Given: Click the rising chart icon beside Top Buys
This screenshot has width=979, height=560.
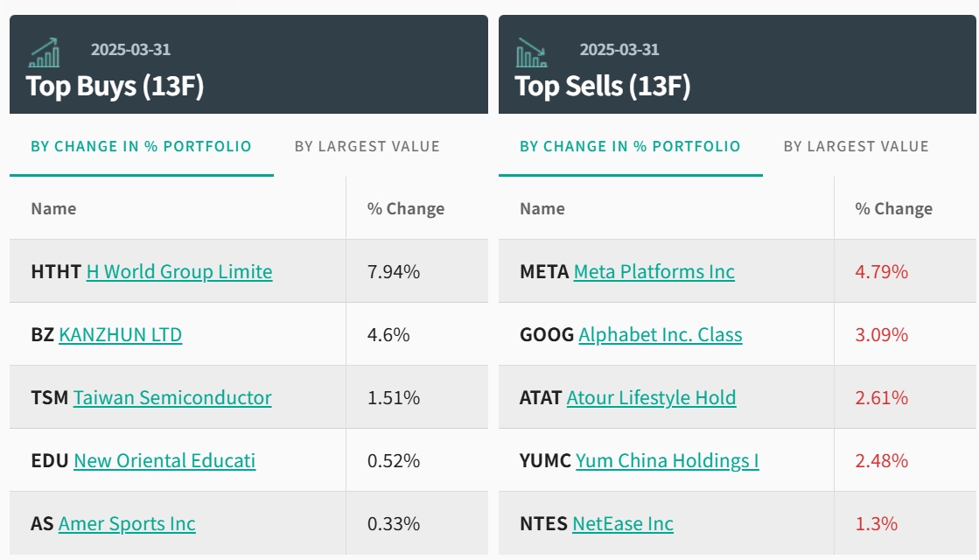Looking at the screenshot, I should tap(45, 53).
